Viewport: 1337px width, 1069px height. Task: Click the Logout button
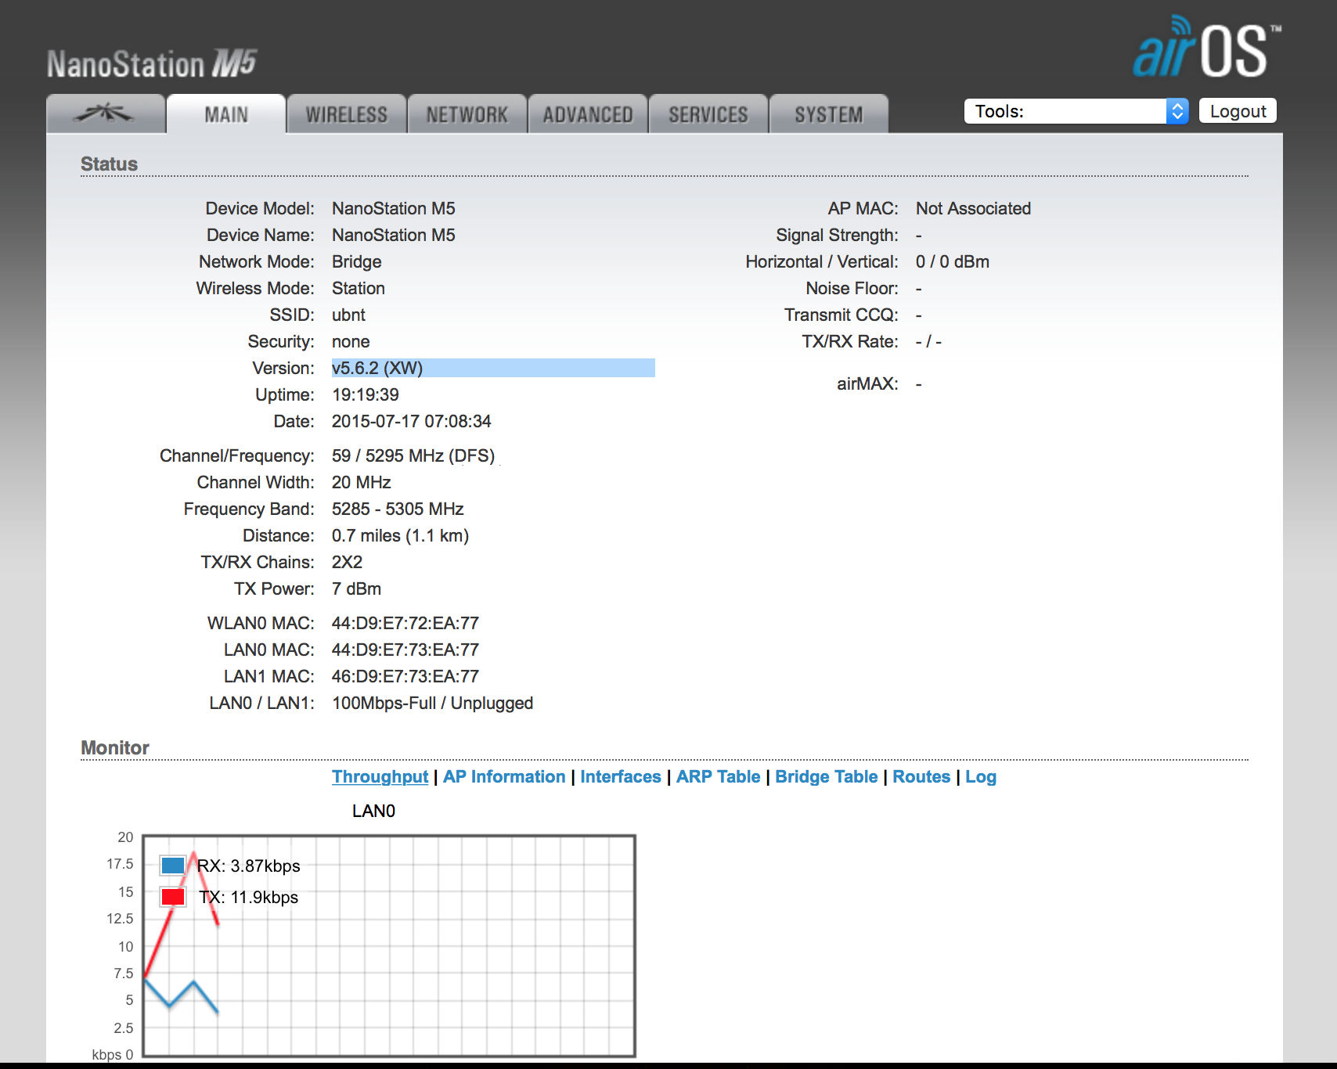pos(1238,111)
